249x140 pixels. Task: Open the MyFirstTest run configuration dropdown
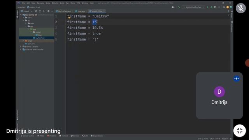point(193,7)
